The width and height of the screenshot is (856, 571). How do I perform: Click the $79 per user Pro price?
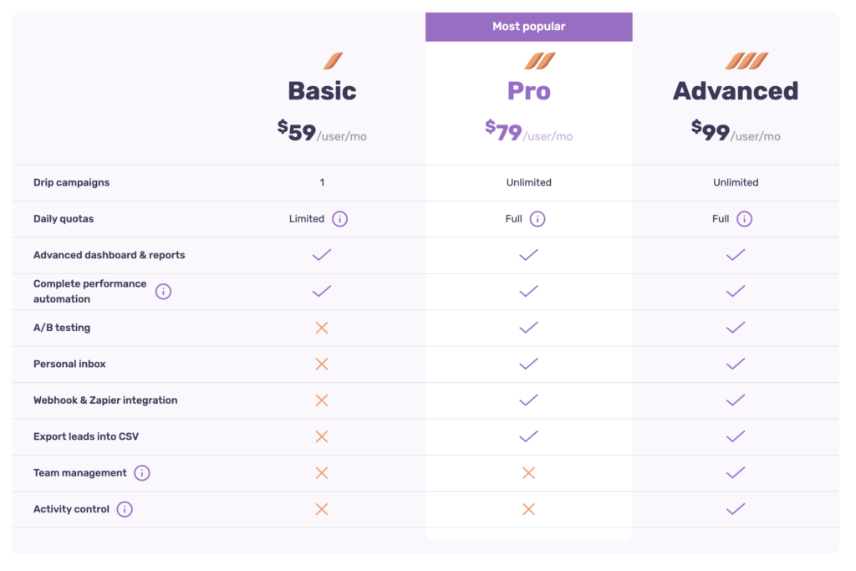tap(529, 131)
